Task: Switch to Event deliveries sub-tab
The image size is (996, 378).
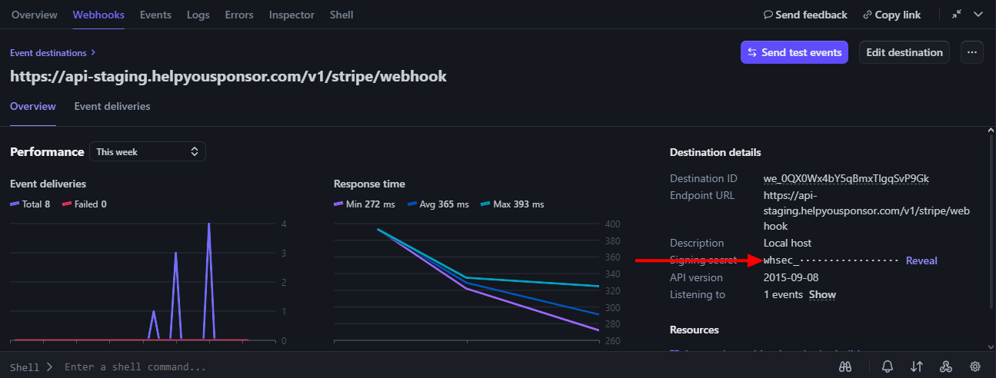Action: pyautogui.click(x=112, y=107)
